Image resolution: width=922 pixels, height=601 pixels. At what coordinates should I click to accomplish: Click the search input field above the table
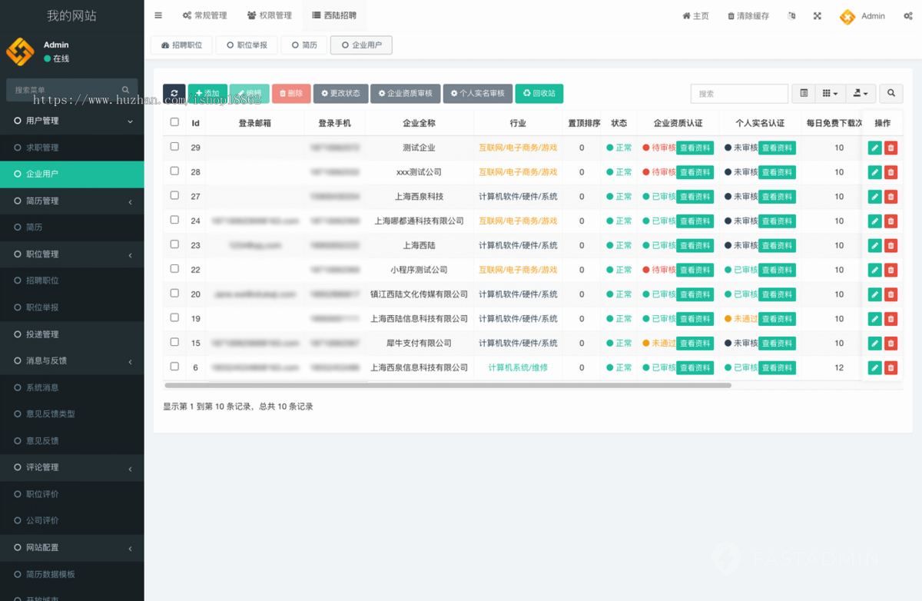click(x=738, y=93)
